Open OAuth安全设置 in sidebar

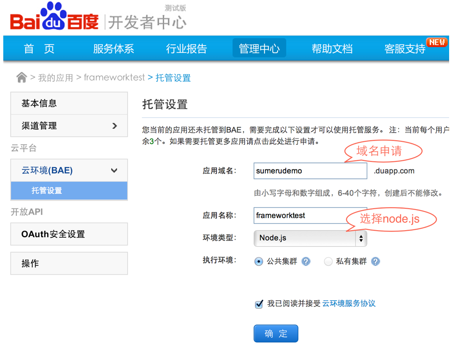pyautogui.click(x=69, y=234)
